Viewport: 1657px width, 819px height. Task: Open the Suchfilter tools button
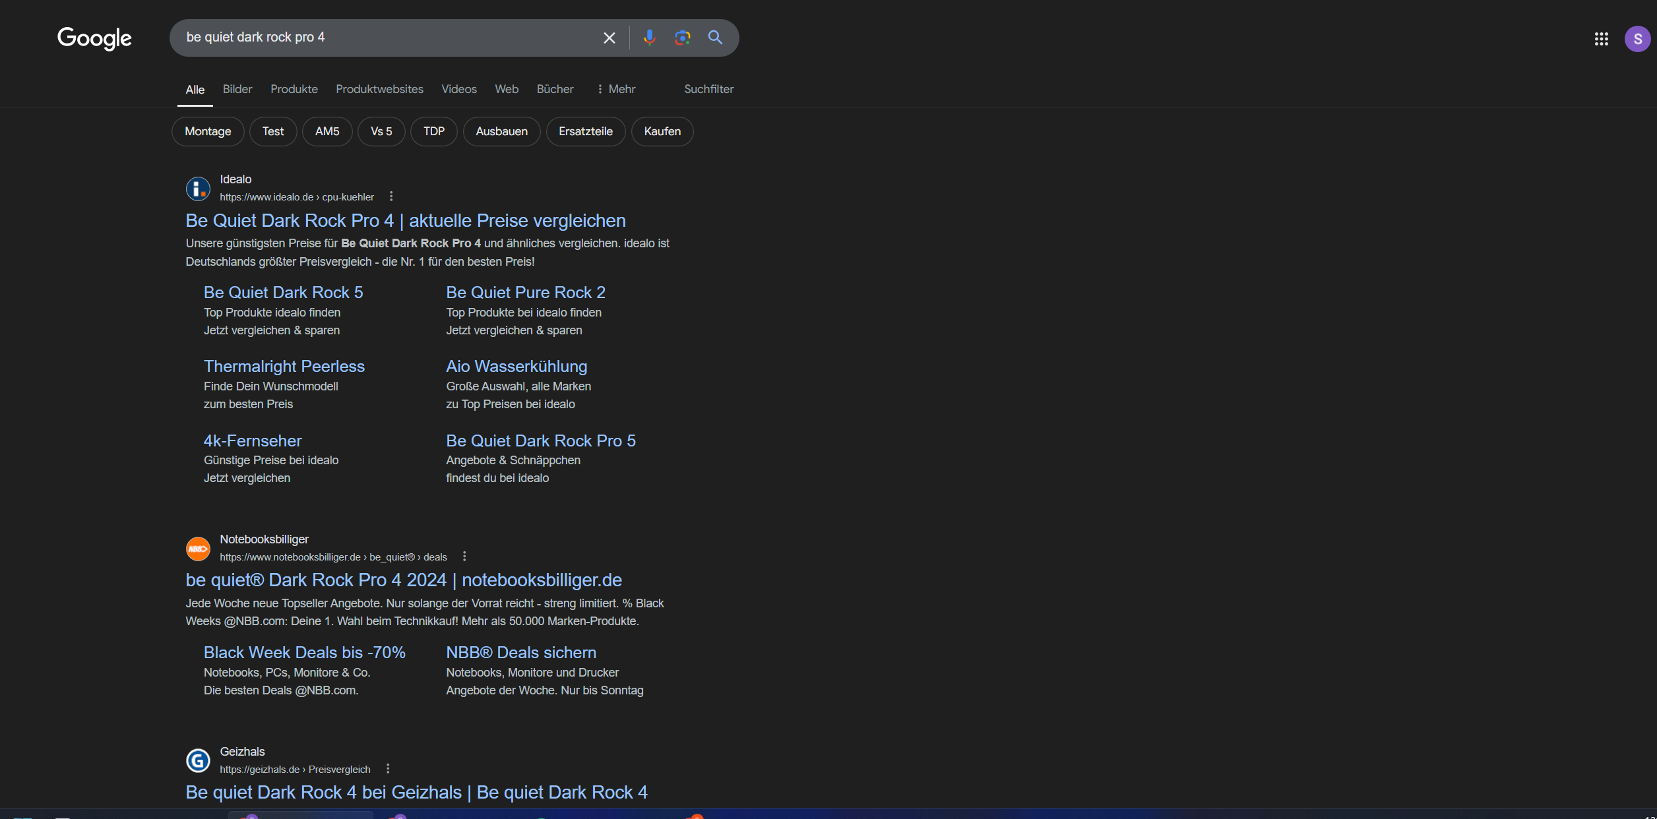(708, 89)
